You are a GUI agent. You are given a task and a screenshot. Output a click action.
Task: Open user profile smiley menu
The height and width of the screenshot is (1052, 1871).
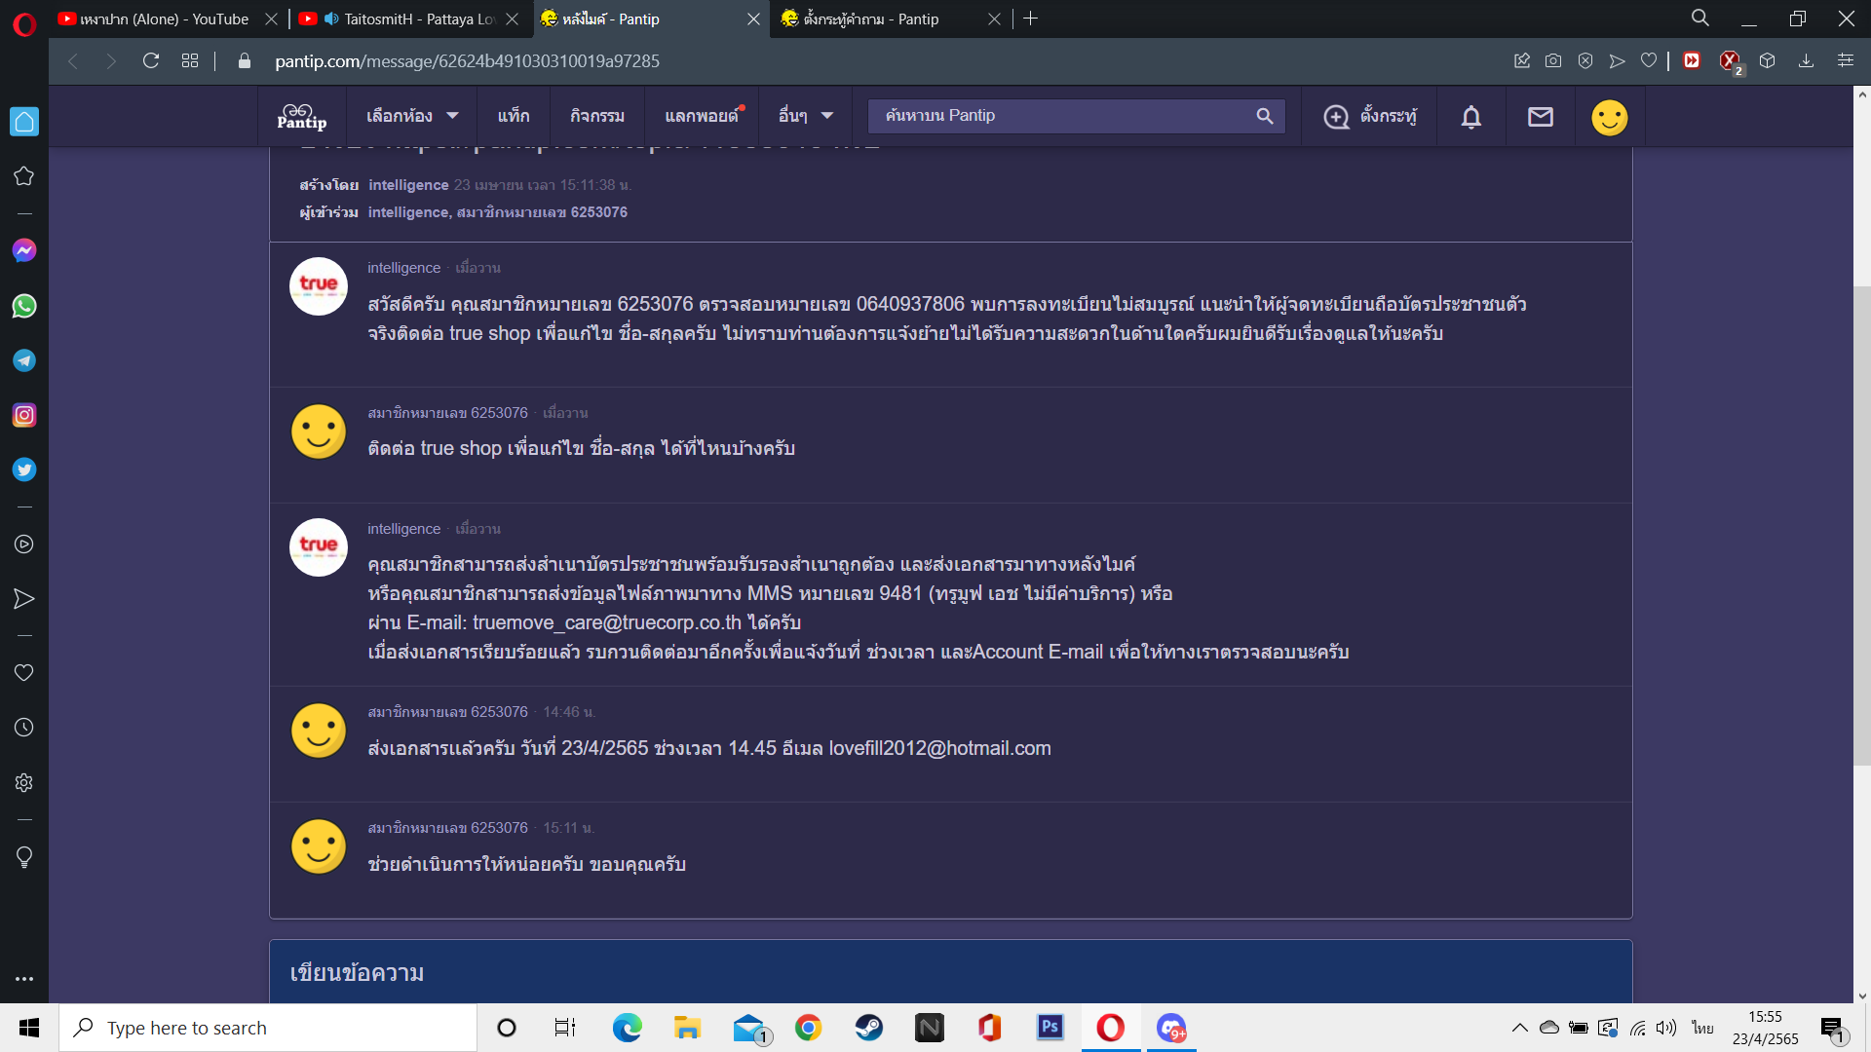(x=1609, y=117)
